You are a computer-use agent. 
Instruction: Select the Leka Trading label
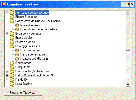(24, 84)
